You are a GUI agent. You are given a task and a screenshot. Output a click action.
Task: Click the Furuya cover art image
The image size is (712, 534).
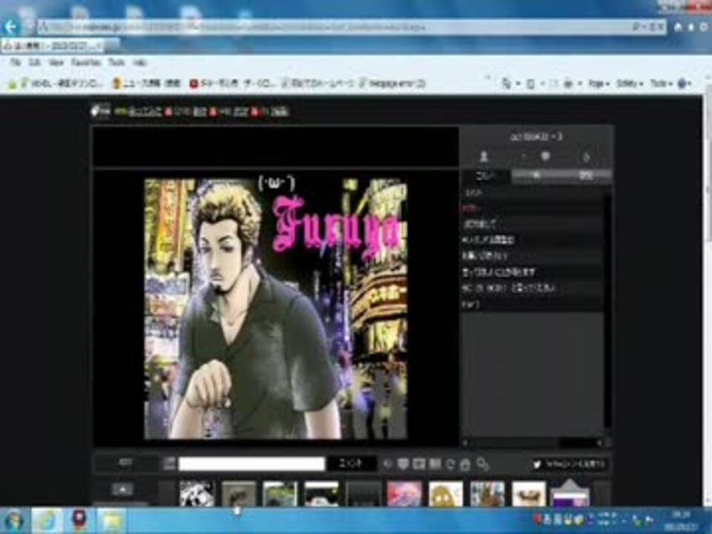tap(276, 309)
